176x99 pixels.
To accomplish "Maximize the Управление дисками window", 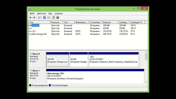I will 138,8.
